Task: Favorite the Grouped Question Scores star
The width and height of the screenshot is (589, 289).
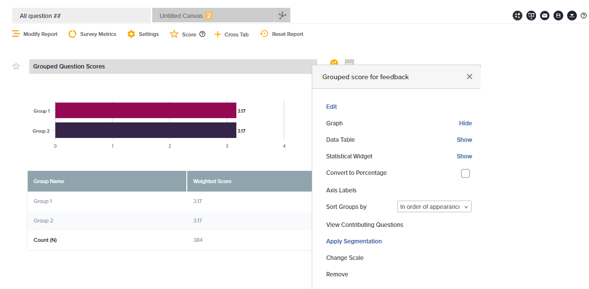Action: pos(16,67)
